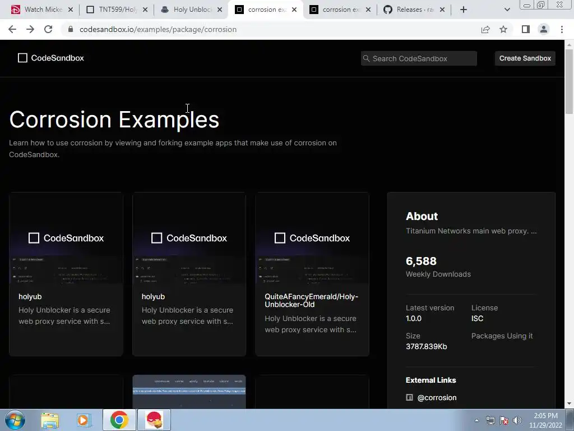Open Action Center flag icon
The image size is (574, 431).
click(504, 420)
